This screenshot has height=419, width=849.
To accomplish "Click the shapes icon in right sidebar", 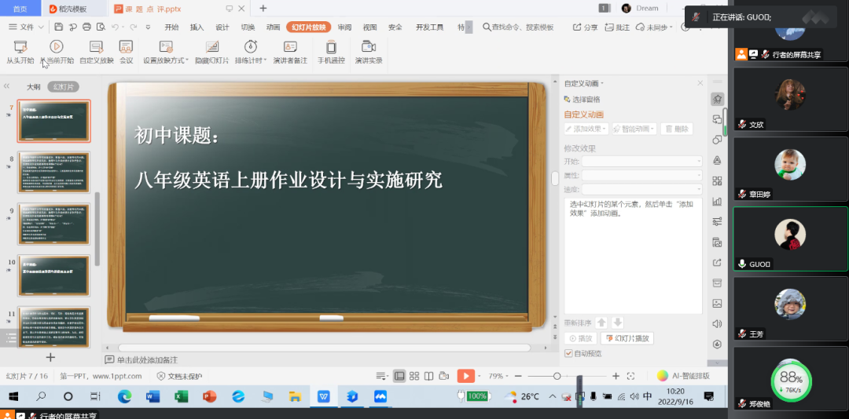I will tap(718, 140).
